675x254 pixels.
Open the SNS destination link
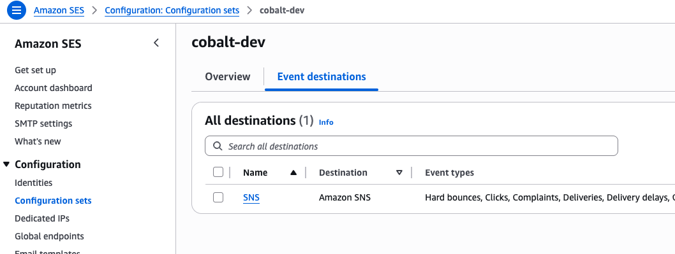[x=251, y=198]
